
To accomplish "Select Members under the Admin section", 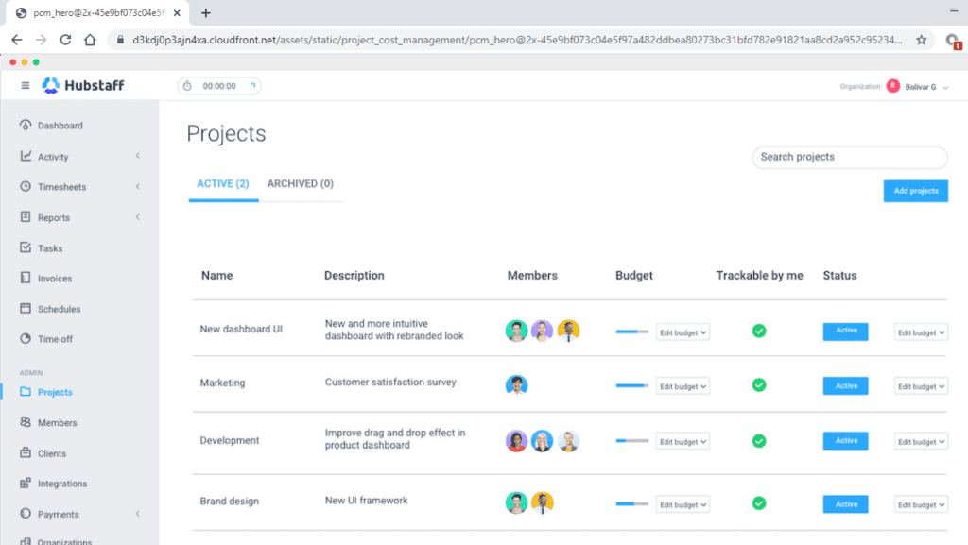I will point(59,422).
